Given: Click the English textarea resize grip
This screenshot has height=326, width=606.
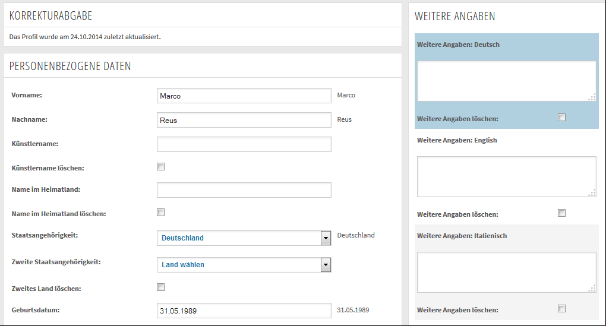Looking at the screenshot, I should 592,193.
